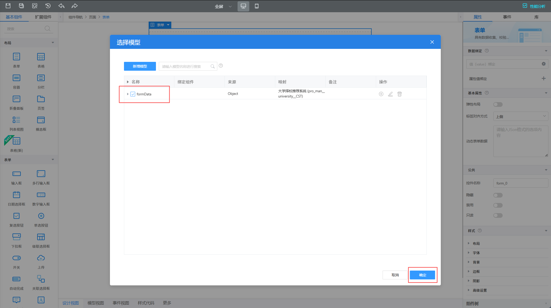The image size is (551, 308).
Task: Click the model name search input
Action: [x=185, y=67]
